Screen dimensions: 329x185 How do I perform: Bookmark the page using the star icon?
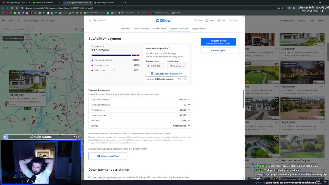[x=283, y=8]
